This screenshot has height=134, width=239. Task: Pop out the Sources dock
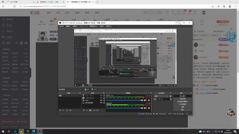click(x=104, y=93)
